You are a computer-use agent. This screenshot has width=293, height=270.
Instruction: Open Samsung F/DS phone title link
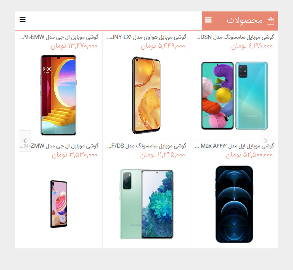tap(146, 146)
